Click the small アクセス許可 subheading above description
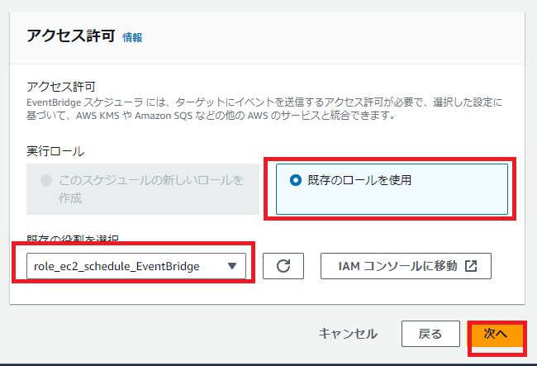The image size is (537, 366). pos(60,86)
